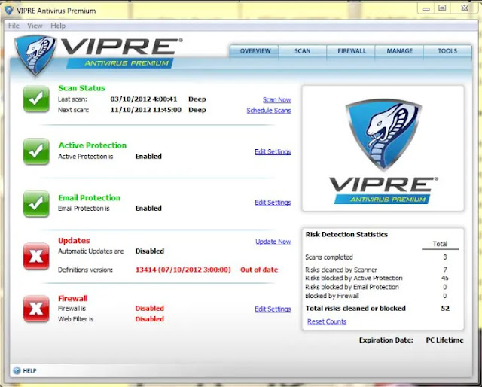Click Reset Counts link in statistics
Screen dimensions: 482x387
point(327,321)
